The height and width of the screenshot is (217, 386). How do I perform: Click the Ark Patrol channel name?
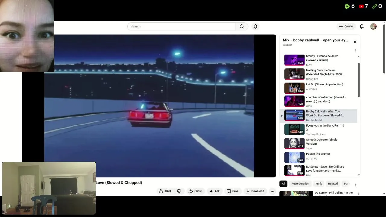coord(312,89)
